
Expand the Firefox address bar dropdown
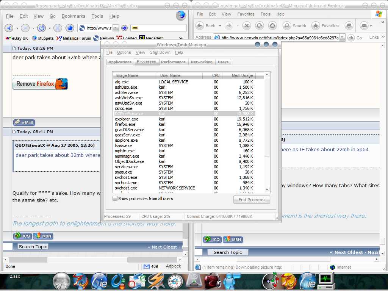(116, 28)
